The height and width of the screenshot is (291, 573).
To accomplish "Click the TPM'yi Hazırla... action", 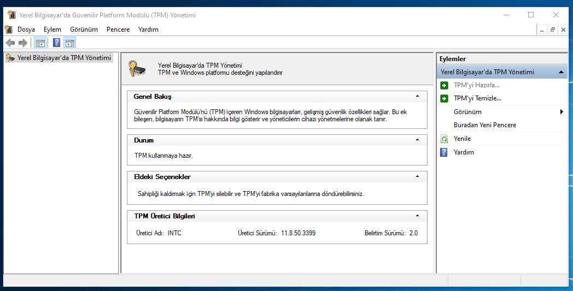I will click(x=476, y=85).
